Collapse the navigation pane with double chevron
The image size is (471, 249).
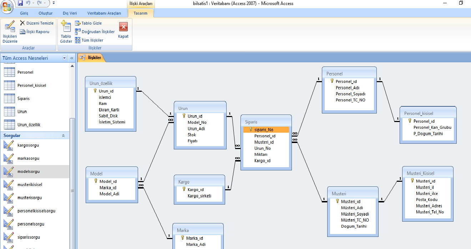point(72,58)
